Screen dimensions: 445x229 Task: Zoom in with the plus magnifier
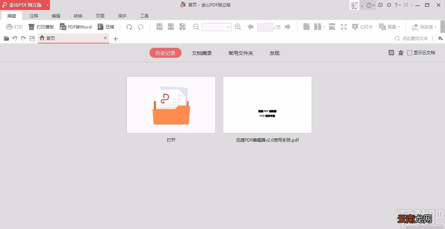pos(238,27)
